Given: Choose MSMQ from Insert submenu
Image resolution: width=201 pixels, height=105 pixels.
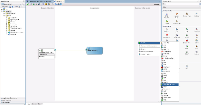Looking at the screenshot, I should (169, 82).
